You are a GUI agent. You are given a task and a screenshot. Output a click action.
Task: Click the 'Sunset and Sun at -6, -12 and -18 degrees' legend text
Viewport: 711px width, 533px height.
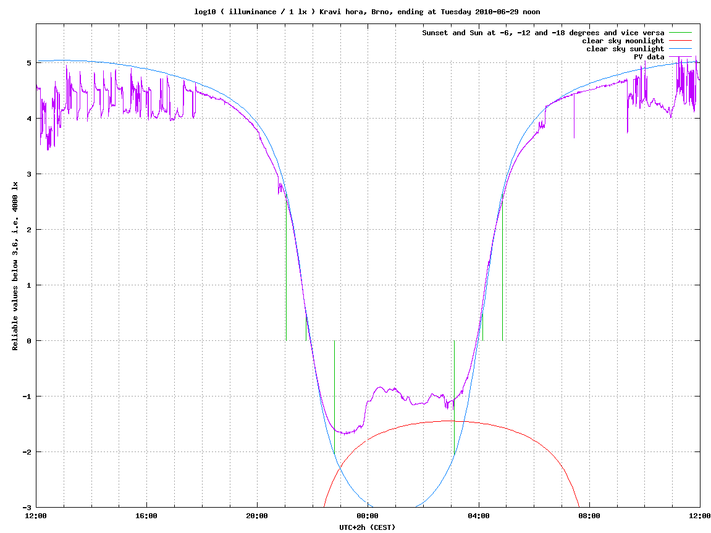pyautogui.click(x=543, y=33)
